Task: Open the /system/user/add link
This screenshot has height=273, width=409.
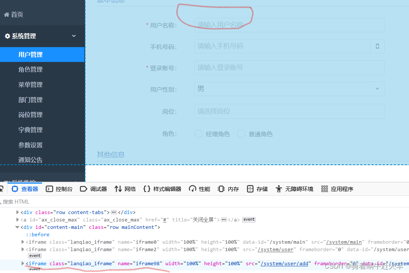Action: tap(285, 263)
